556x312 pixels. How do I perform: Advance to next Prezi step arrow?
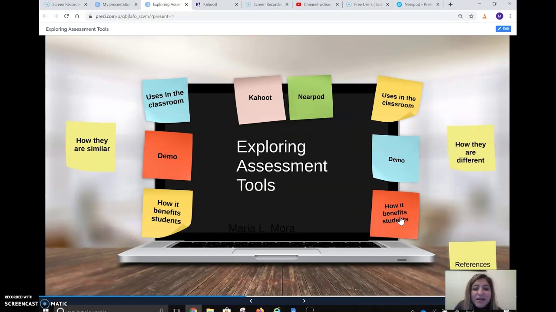[x=304, y=301]
